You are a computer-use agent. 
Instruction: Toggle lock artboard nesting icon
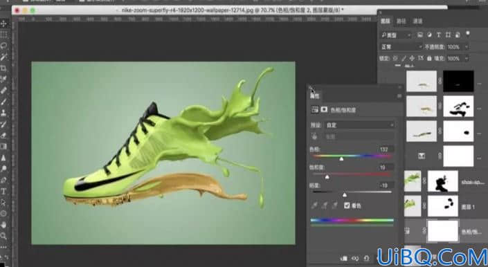pos(420,58)
